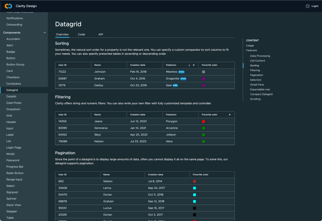Viewport: 322px width, 221px height.
Task: Switch to the API tab
Action: click(101, 34)
